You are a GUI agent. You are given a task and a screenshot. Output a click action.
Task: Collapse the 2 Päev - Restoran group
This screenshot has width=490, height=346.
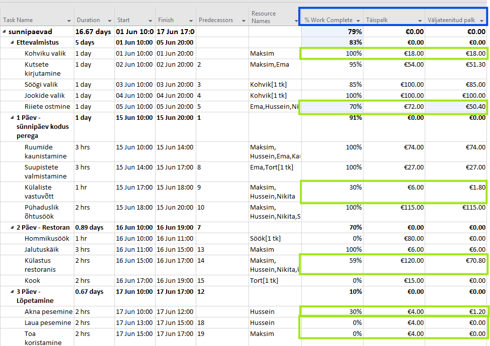pyautogui.click(x=12, y=228)
